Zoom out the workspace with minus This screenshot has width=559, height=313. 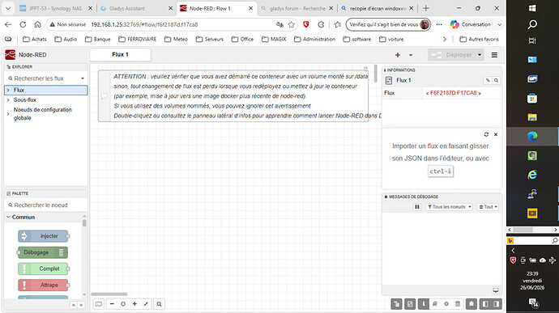click(112, 304)
